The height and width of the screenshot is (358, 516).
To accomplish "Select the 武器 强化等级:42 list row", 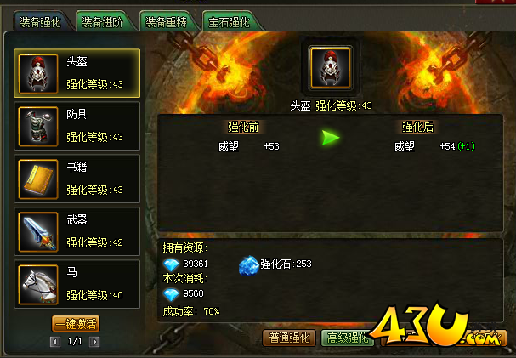I will coord(77,231).
